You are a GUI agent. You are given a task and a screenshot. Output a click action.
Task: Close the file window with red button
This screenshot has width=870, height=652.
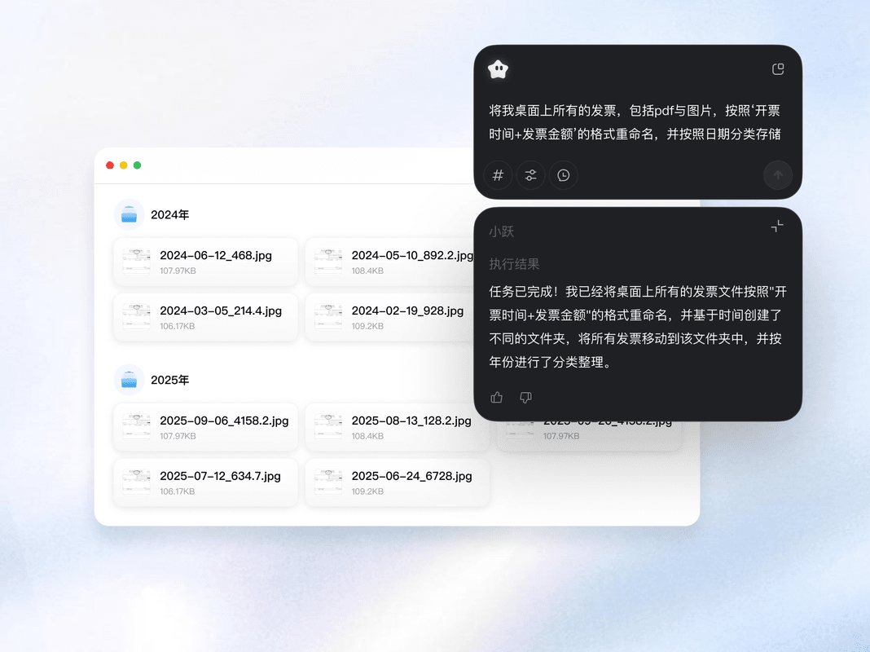pyautogui.click(x=110, y=165)
